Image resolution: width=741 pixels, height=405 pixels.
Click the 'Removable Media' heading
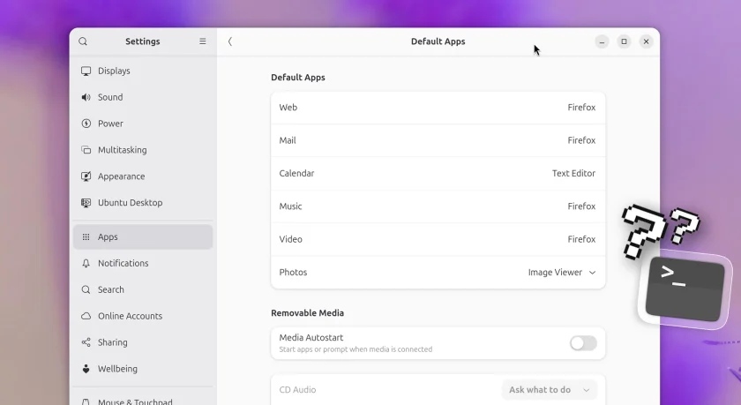click(x=307, y=313)
